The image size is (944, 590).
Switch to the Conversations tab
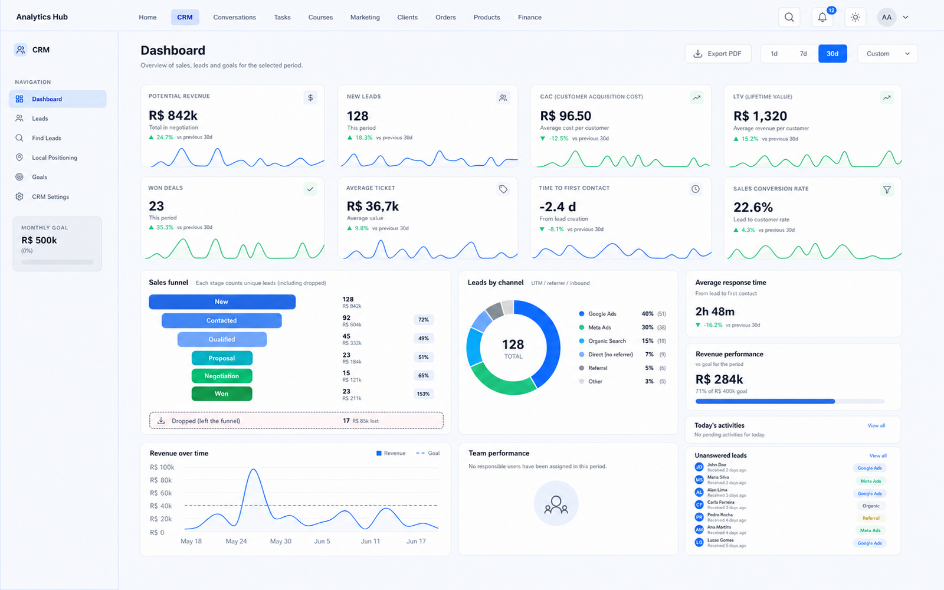click(x=234, y=17)
